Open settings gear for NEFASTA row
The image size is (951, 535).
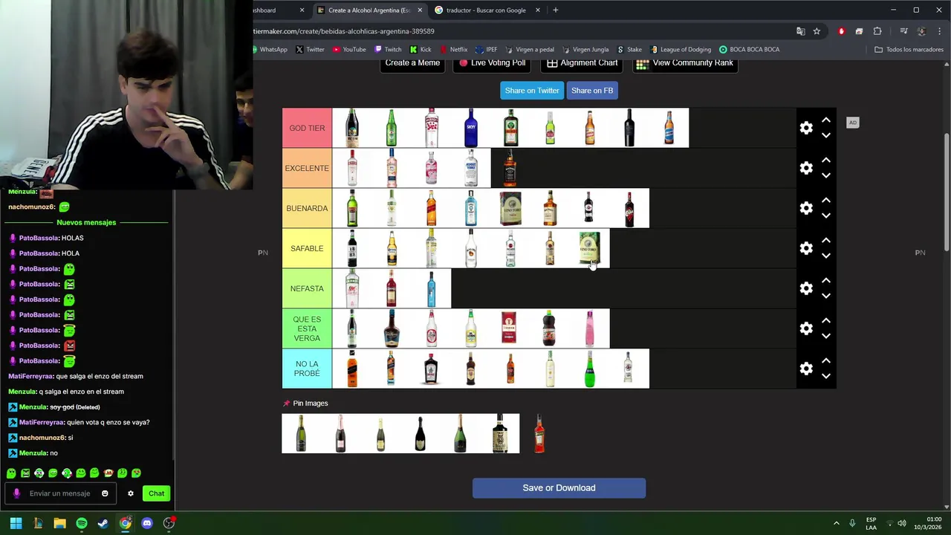tap(806, 288)
